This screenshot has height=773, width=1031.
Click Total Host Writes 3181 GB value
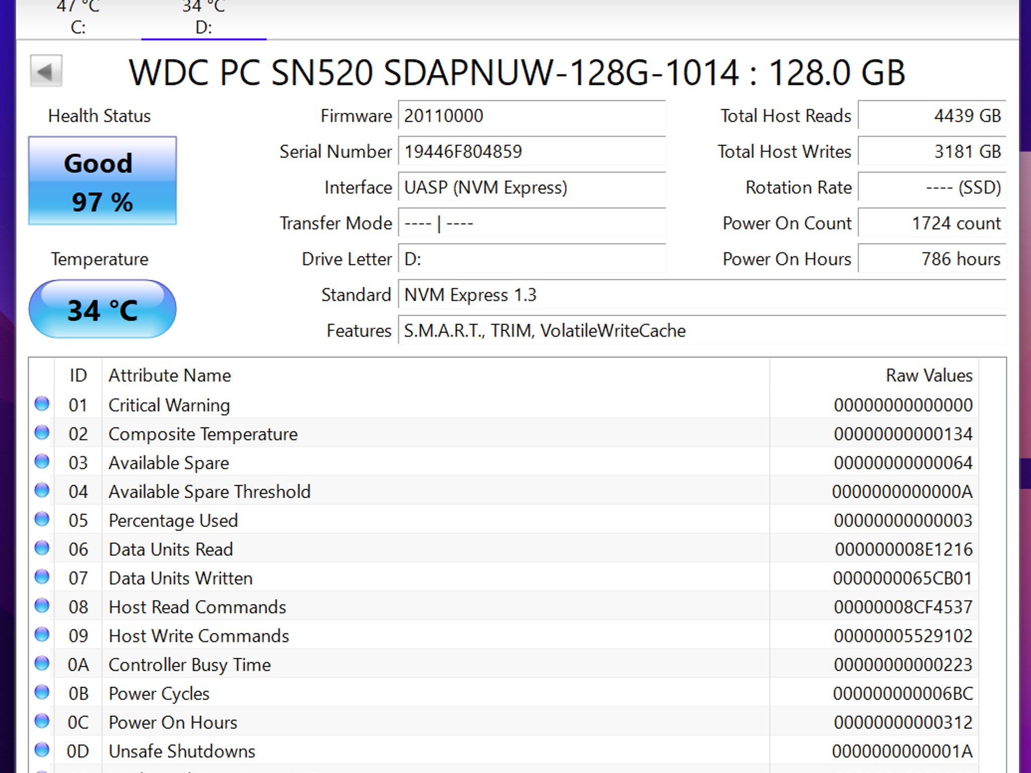point(932,151)
